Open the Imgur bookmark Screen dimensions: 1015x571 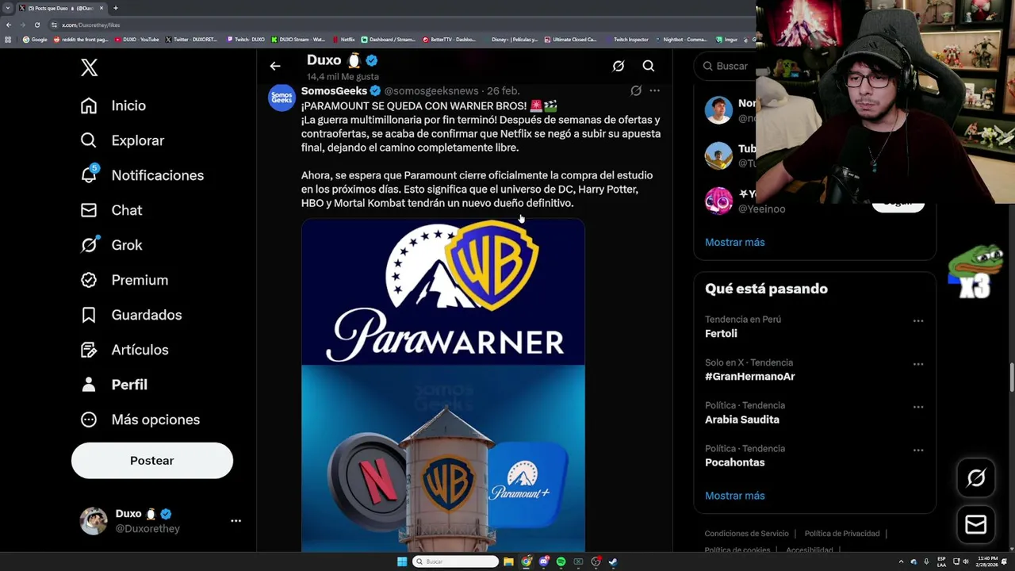726,40
